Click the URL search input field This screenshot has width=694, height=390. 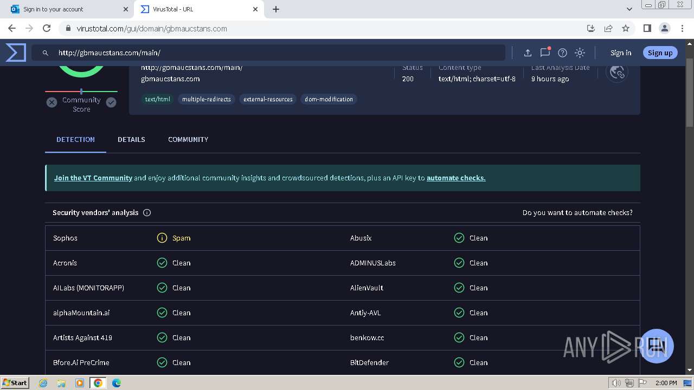[x=277, y=53]
